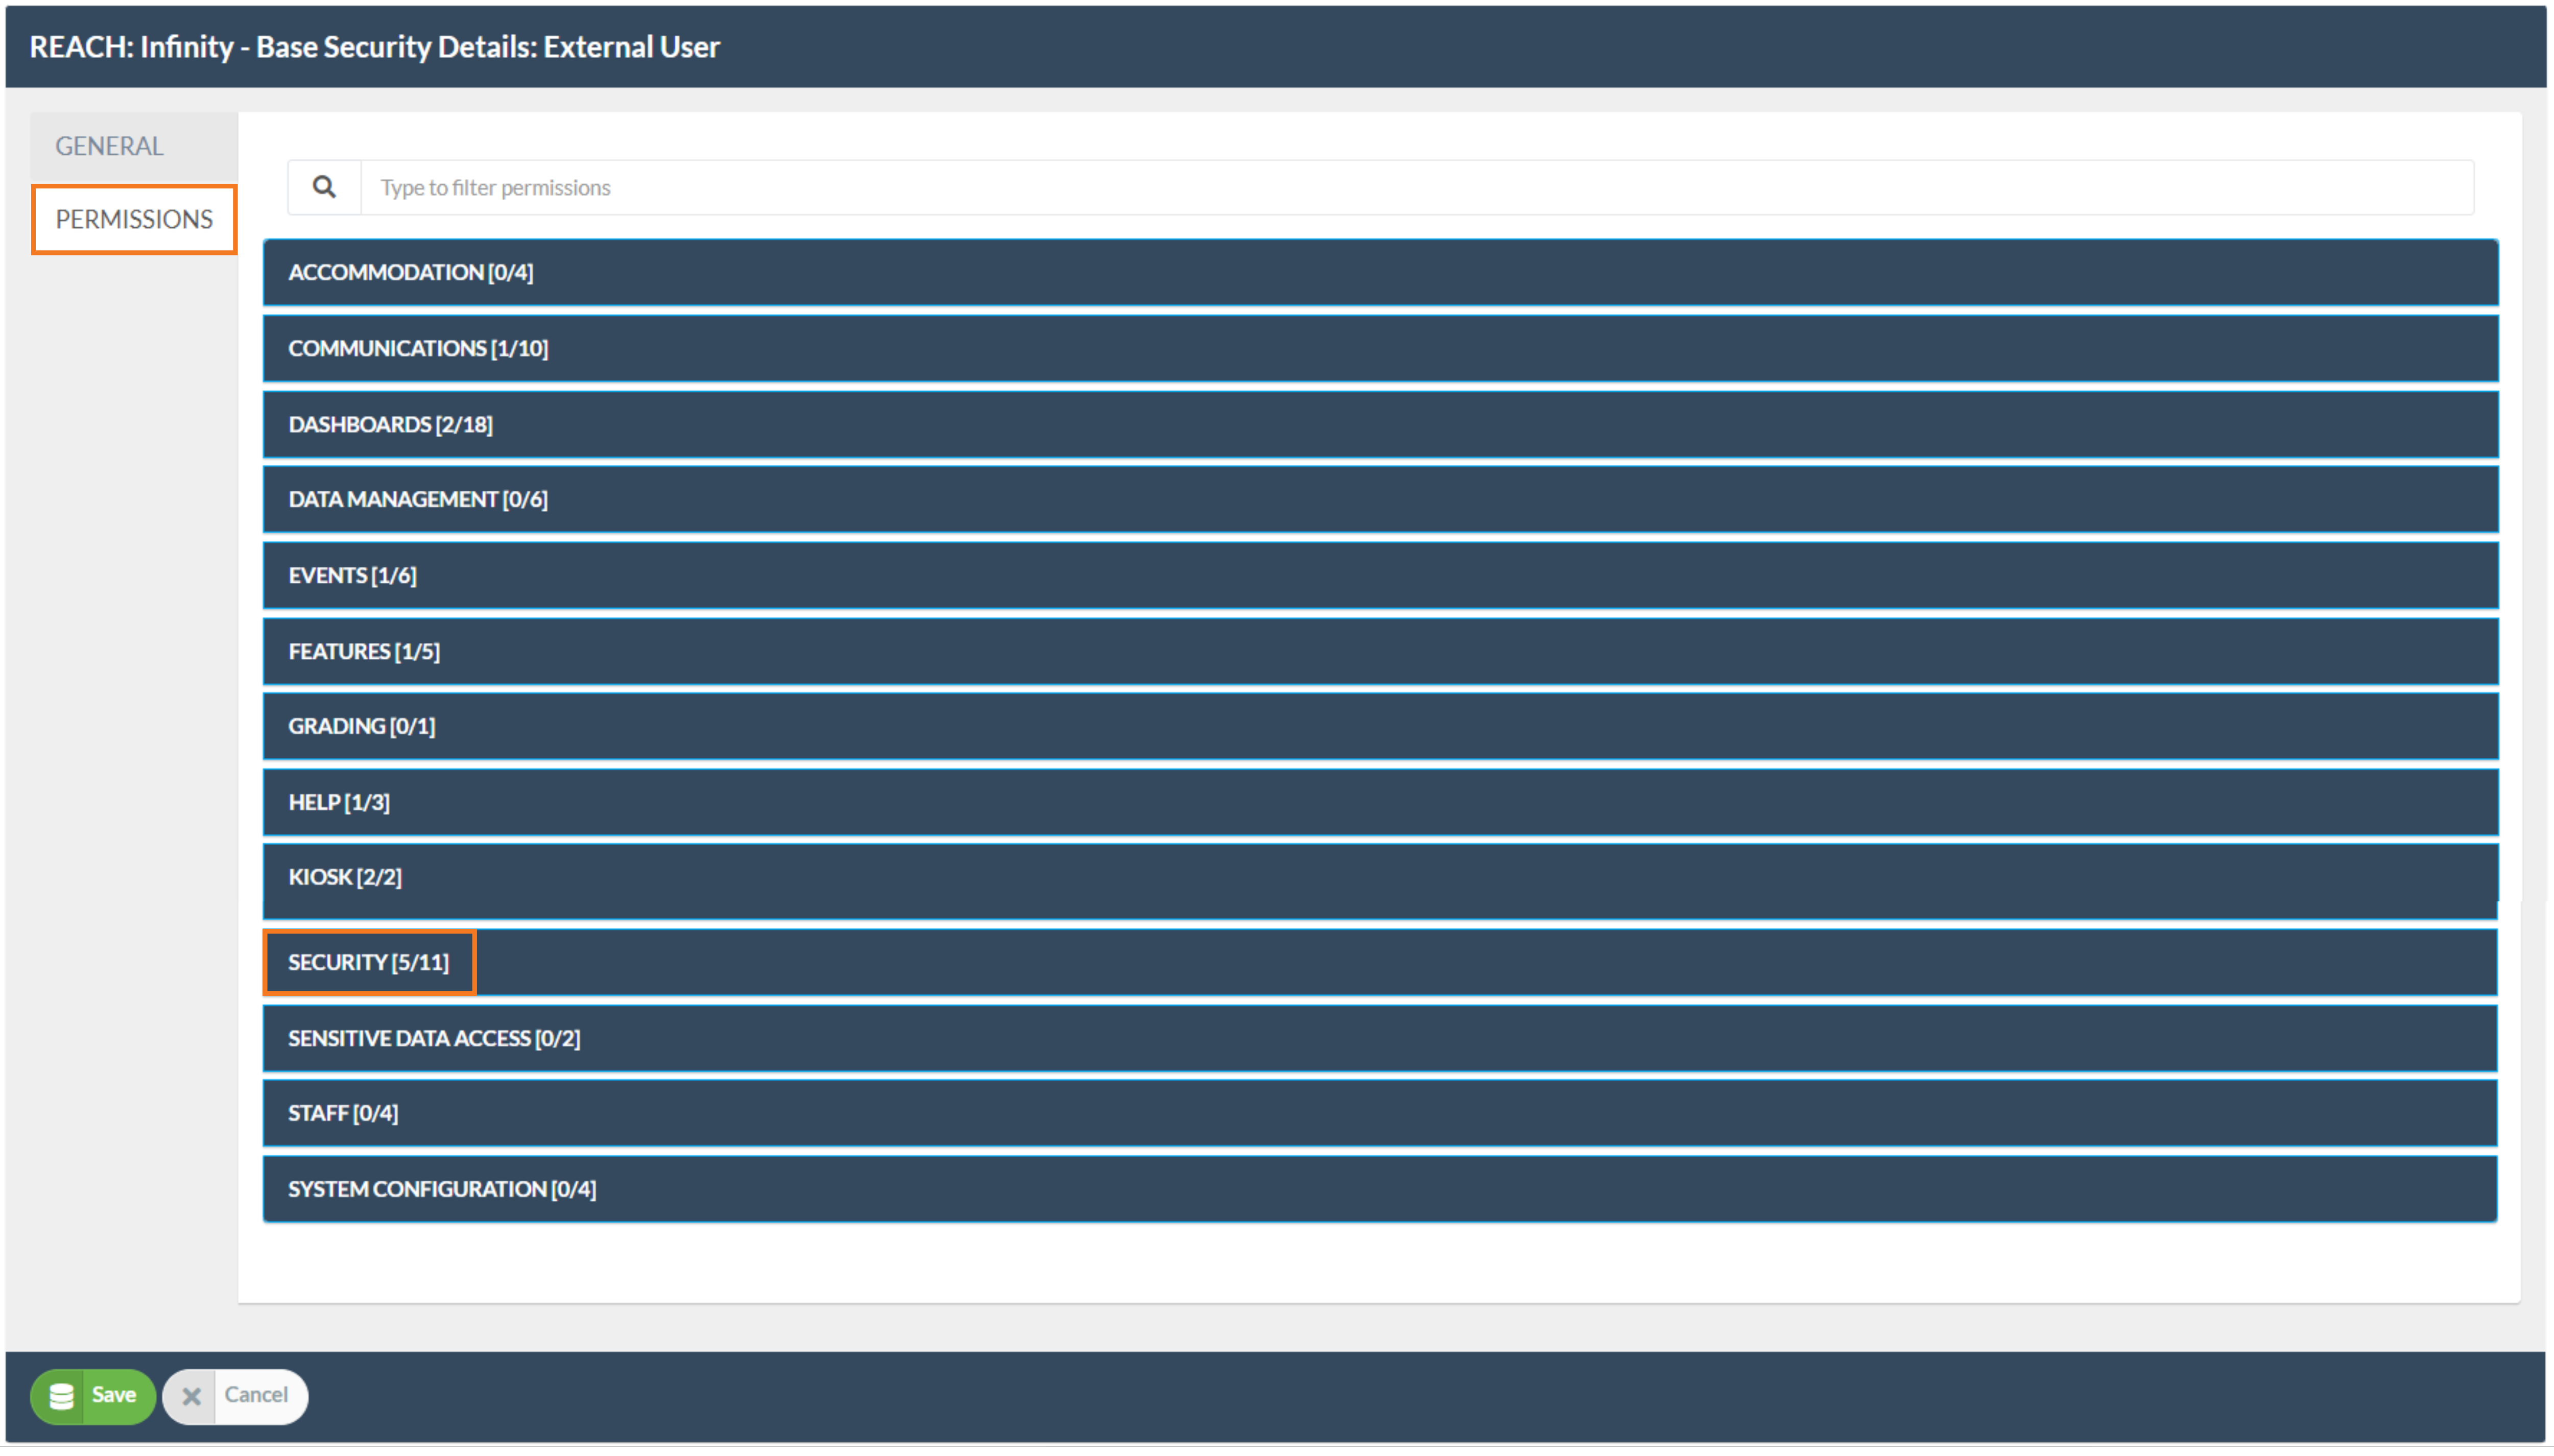Expand the Staff [0/4] section
The image size is (2554, 1456).
[x=343, y=1113]
